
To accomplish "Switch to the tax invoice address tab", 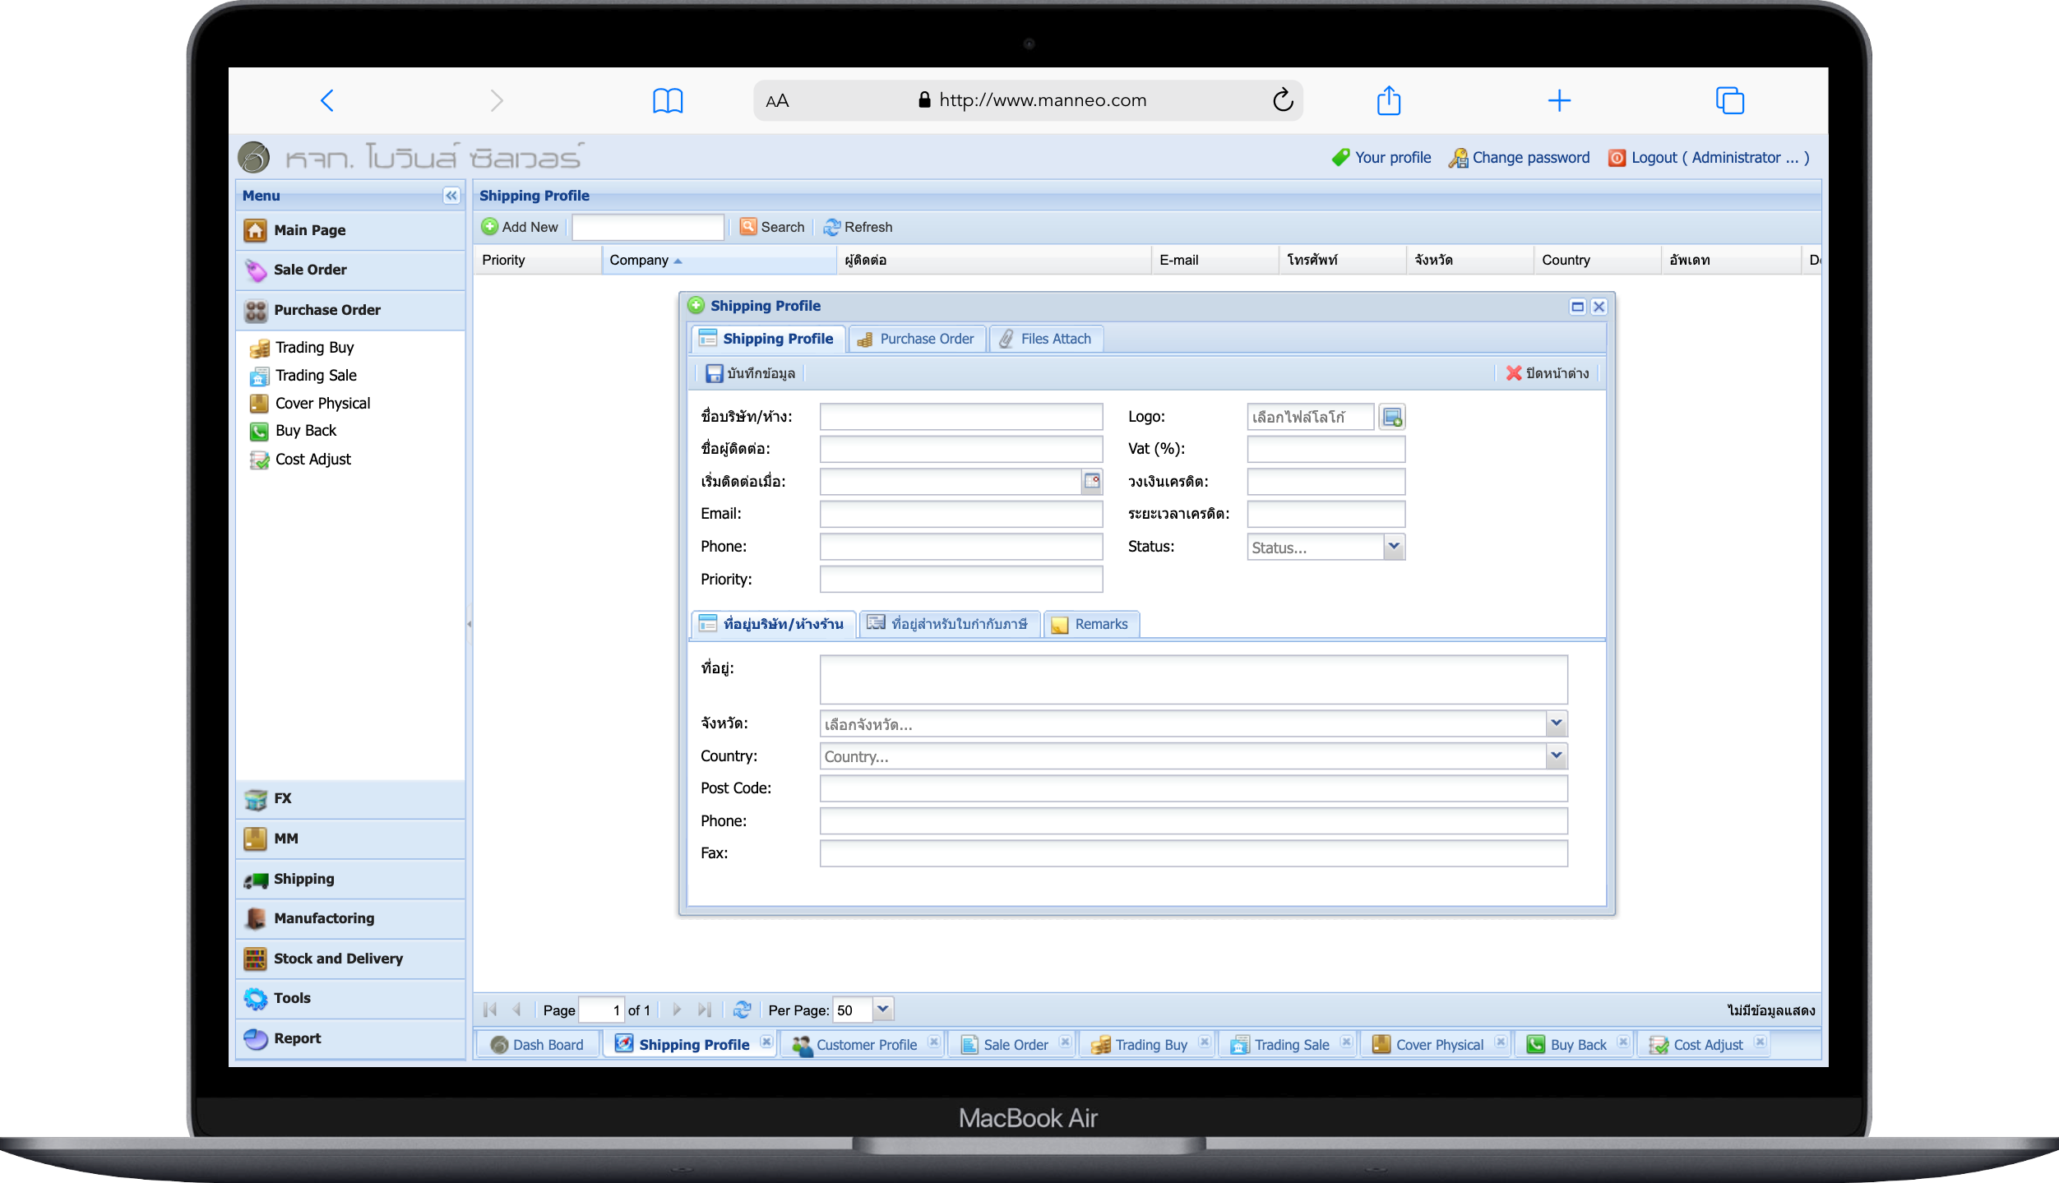I will [949, 624].
